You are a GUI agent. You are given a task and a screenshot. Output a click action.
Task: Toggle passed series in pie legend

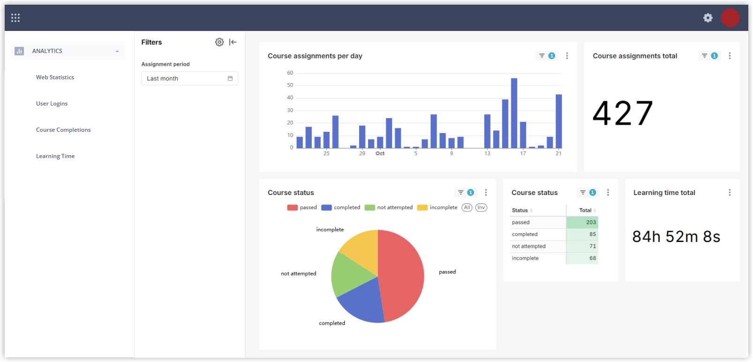(x=302, y=208)
